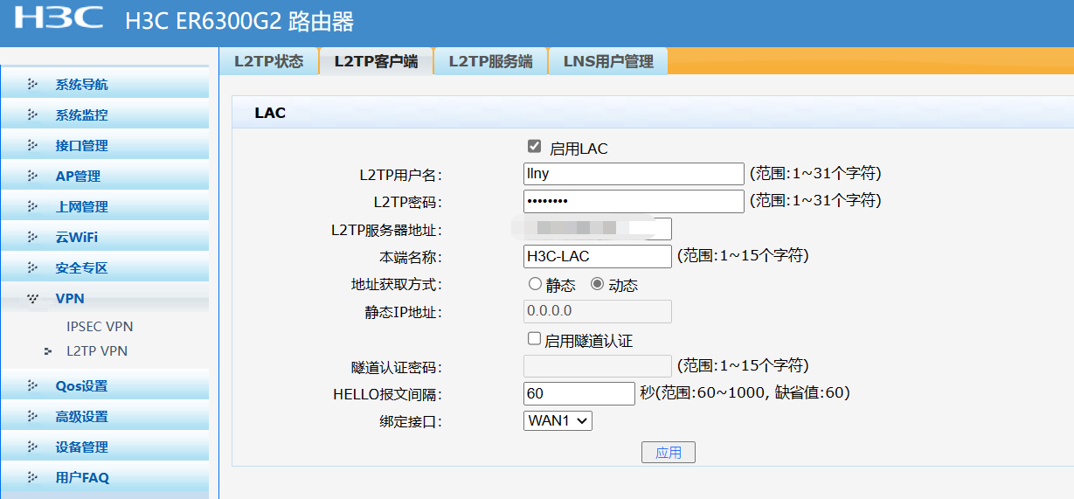Expand the 接口管理 menu section
Screen dimensions: 1074x499
point(105,146)
